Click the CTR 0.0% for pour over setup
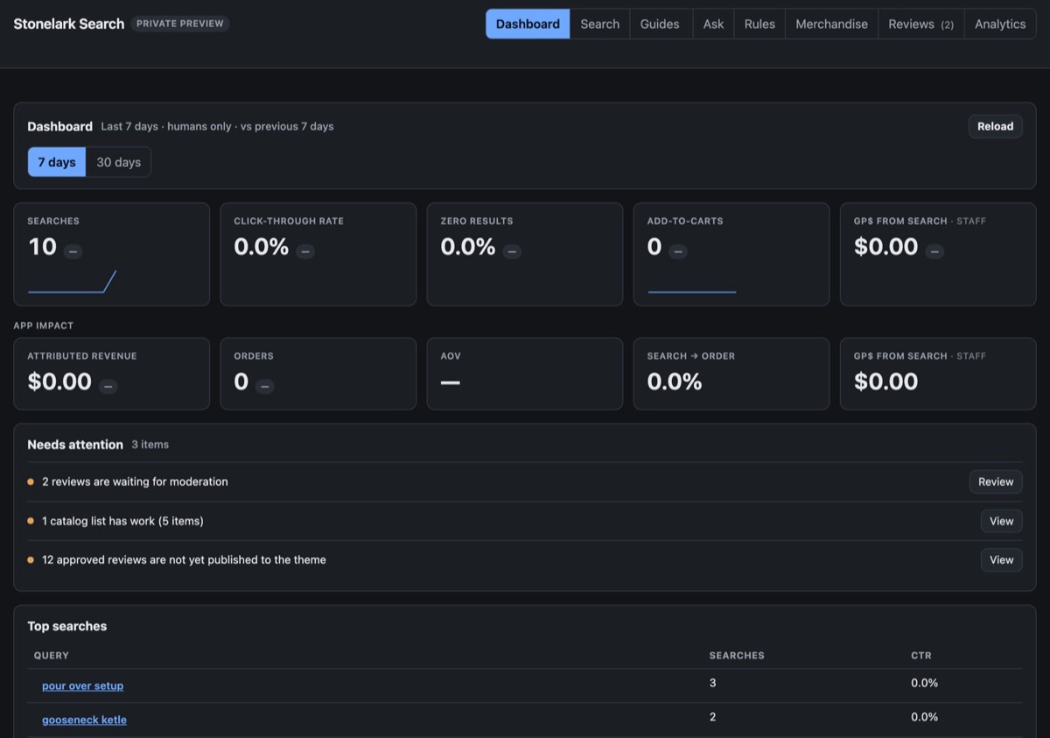 pos(924,683)
